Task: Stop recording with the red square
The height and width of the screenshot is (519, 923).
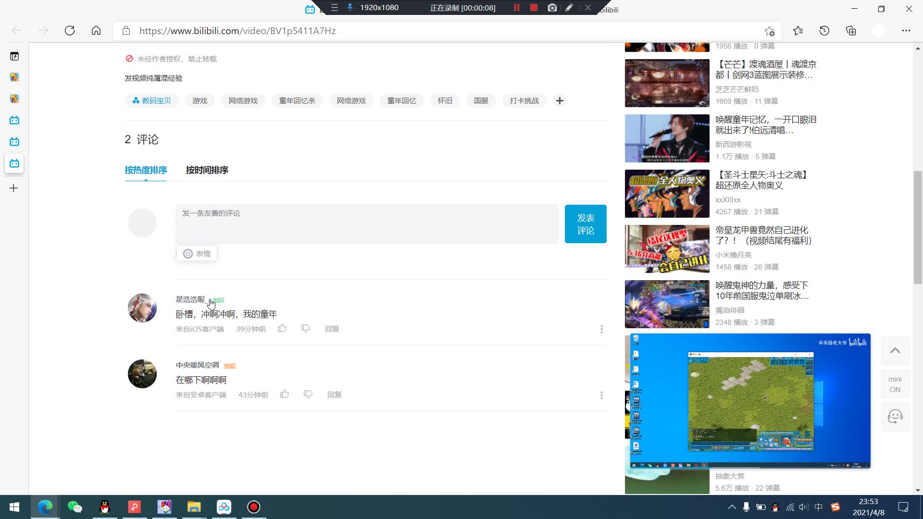Action: 534,8
